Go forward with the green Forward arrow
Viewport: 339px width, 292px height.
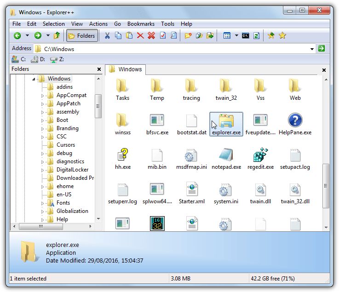tap(38, 35)
